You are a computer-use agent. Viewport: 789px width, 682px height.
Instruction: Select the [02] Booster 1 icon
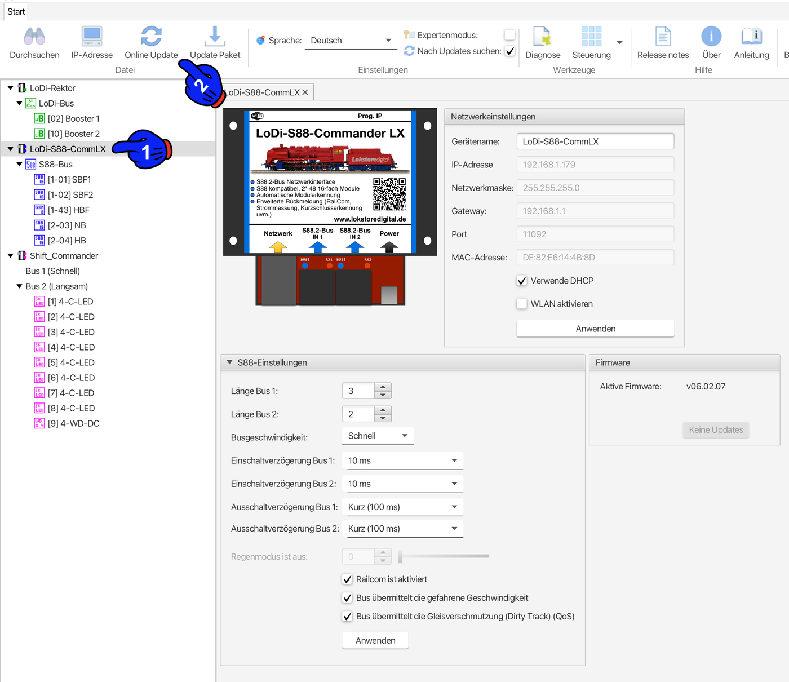pos(39,118)
